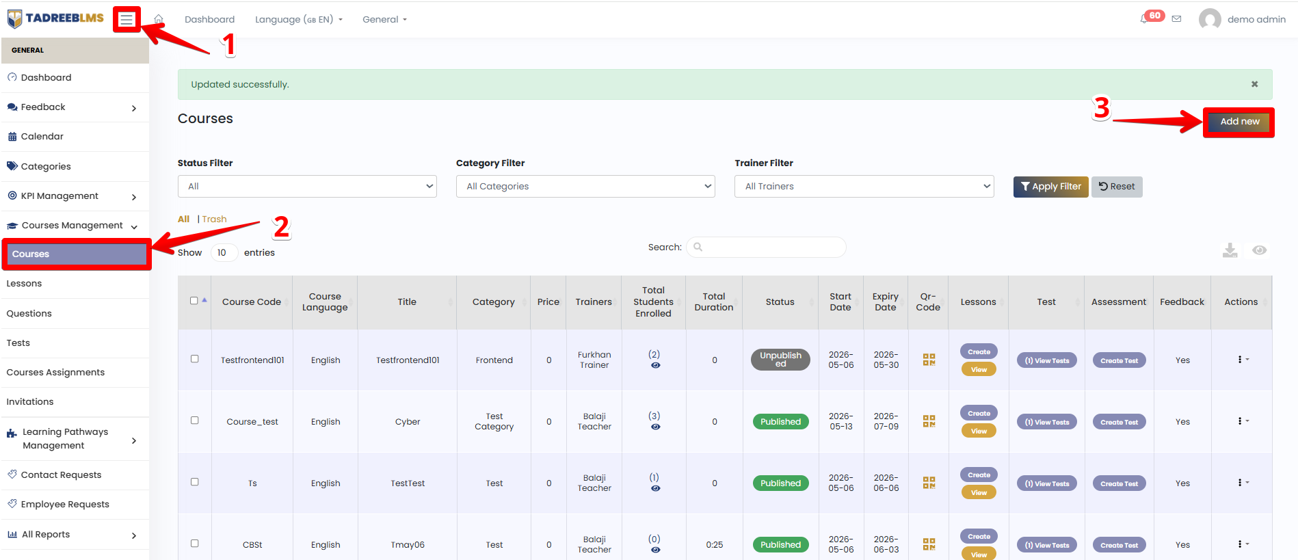Toggle column visibility eye icon above table
Image resolution: width=1298 pixels, height=560 pixels.
[x=1260, y=250]
